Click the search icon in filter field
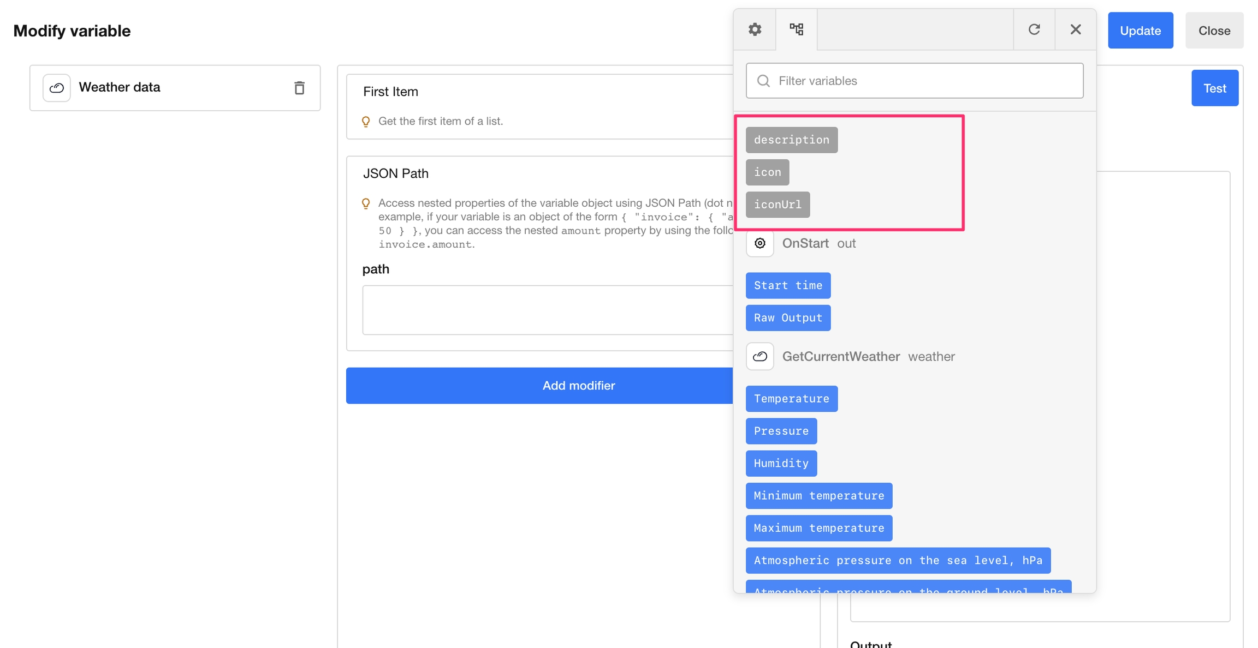This screenshot has width=1258, height=648. point(763,81)
